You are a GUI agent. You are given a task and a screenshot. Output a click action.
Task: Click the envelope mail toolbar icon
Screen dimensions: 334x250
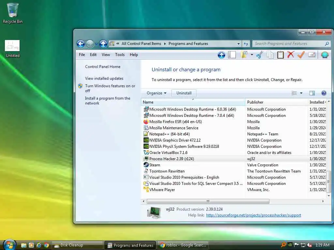coord(311,55)
